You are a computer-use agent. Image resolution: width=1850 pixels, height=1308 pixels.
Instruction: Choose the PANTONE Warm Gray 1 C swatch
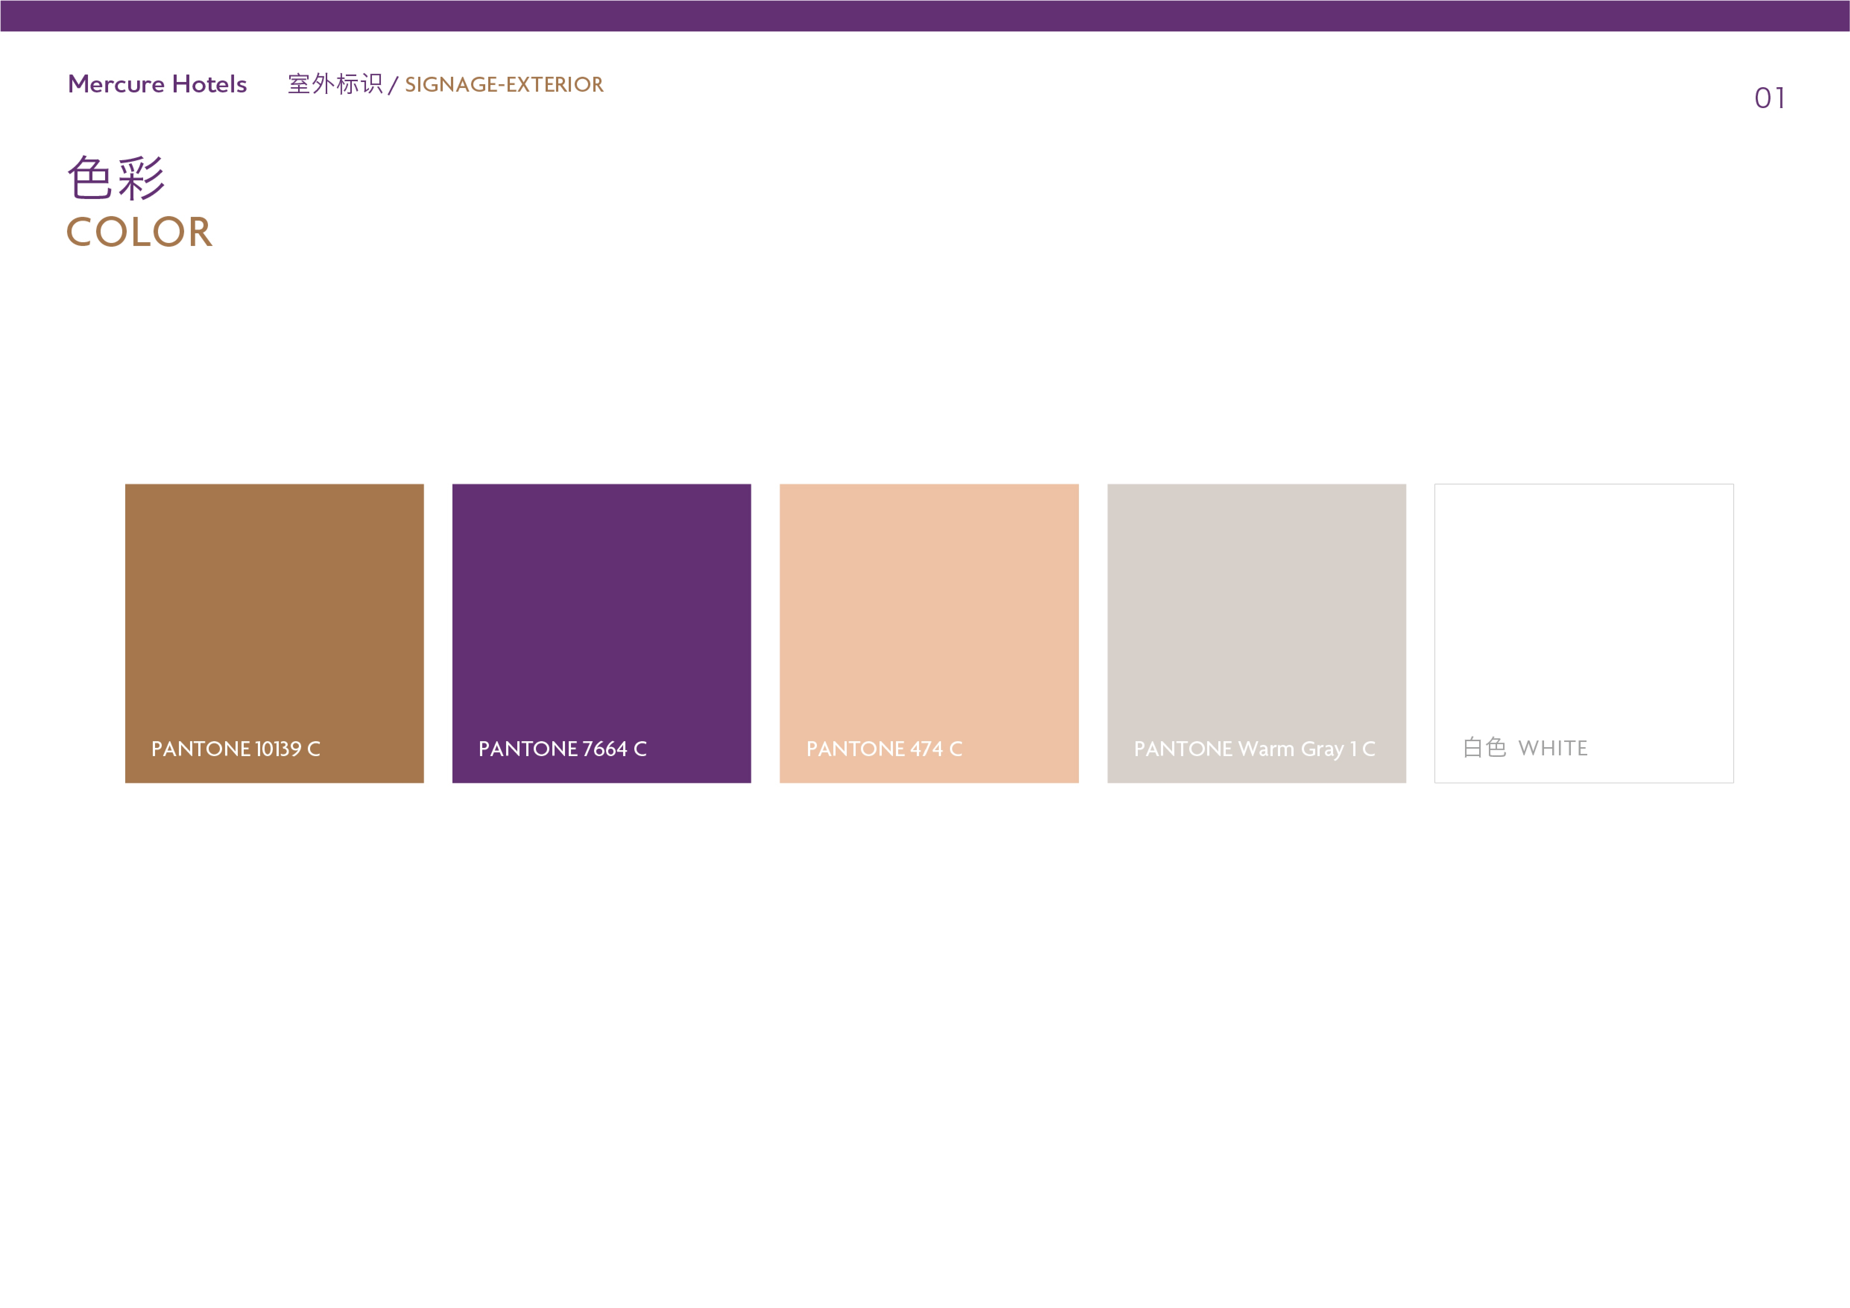(1256, 633)
